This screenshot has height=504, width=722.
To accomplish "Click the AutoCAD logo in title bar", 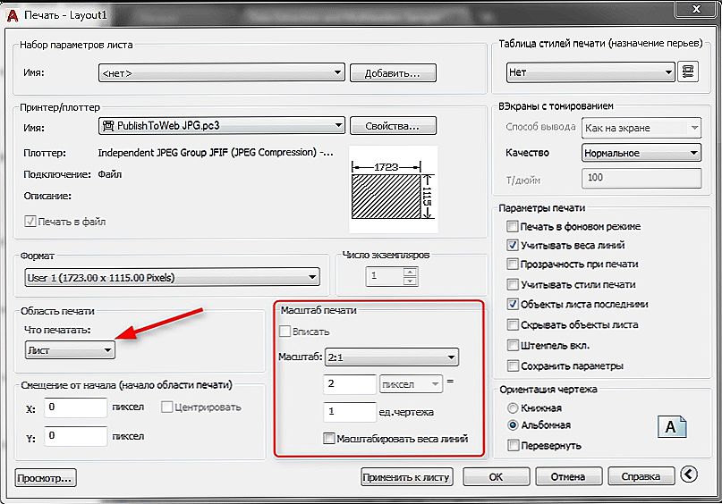I will 12,13.
